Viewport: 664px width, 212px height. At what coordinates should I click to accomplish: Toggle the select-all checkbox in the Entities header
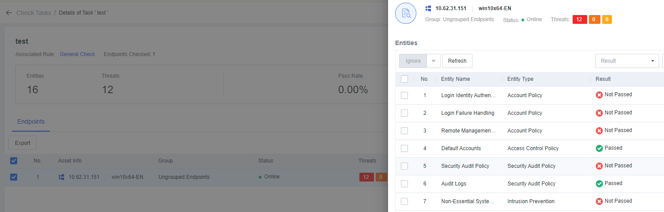(x=404, y=79)
